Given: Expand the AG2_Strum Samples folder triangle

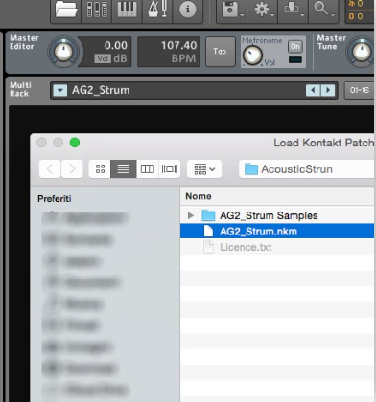Looking at the screenshot, I should point(191,215).
